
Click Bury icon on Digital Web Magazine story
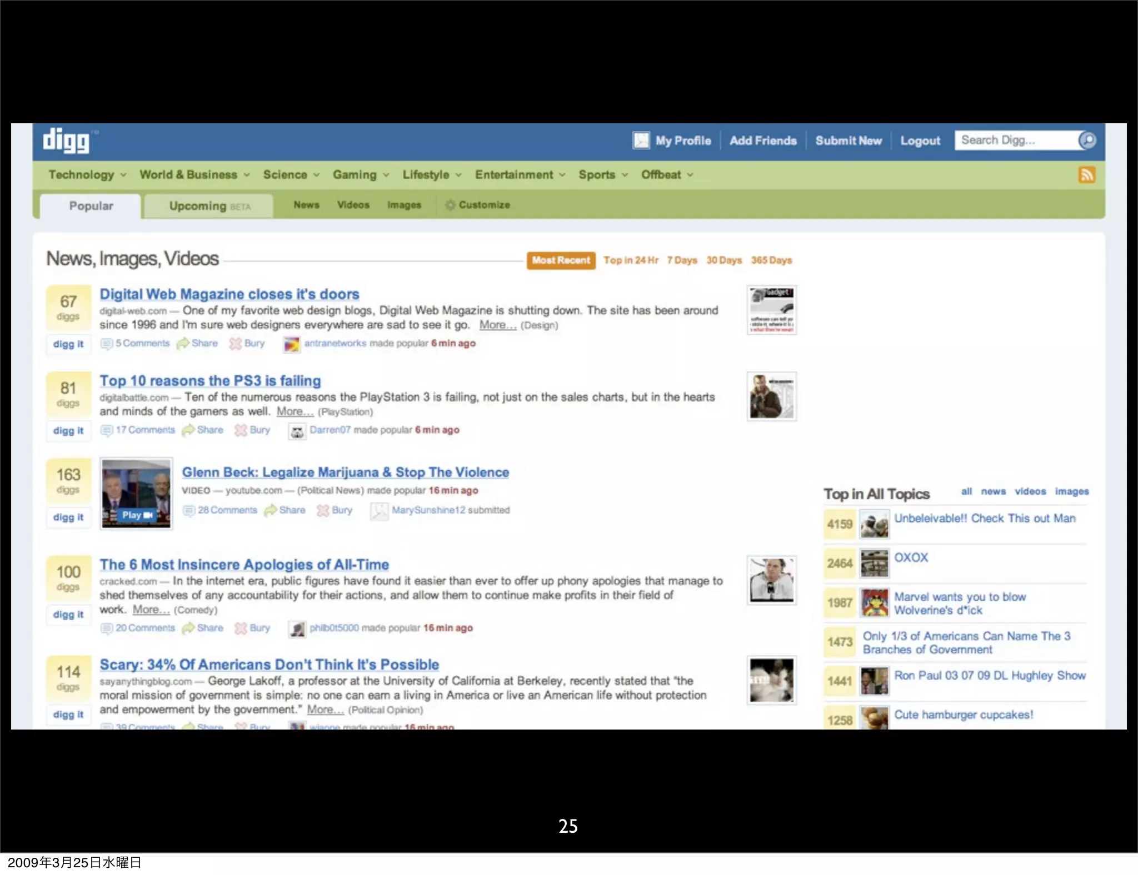point(236,344)
